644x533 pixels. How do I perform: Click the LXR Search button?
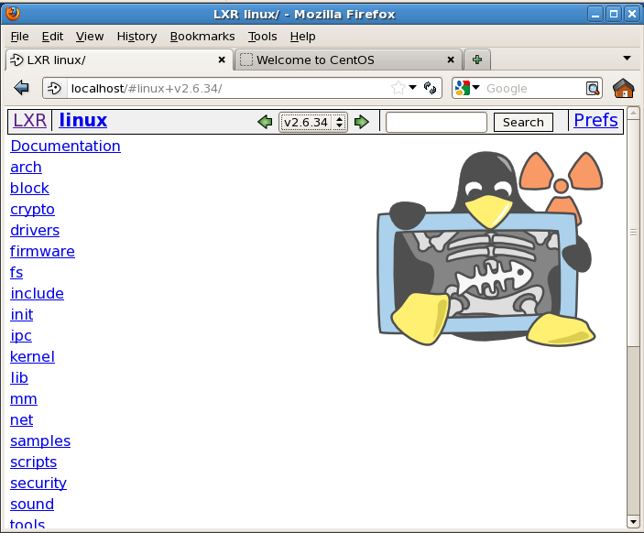point(523,123)
